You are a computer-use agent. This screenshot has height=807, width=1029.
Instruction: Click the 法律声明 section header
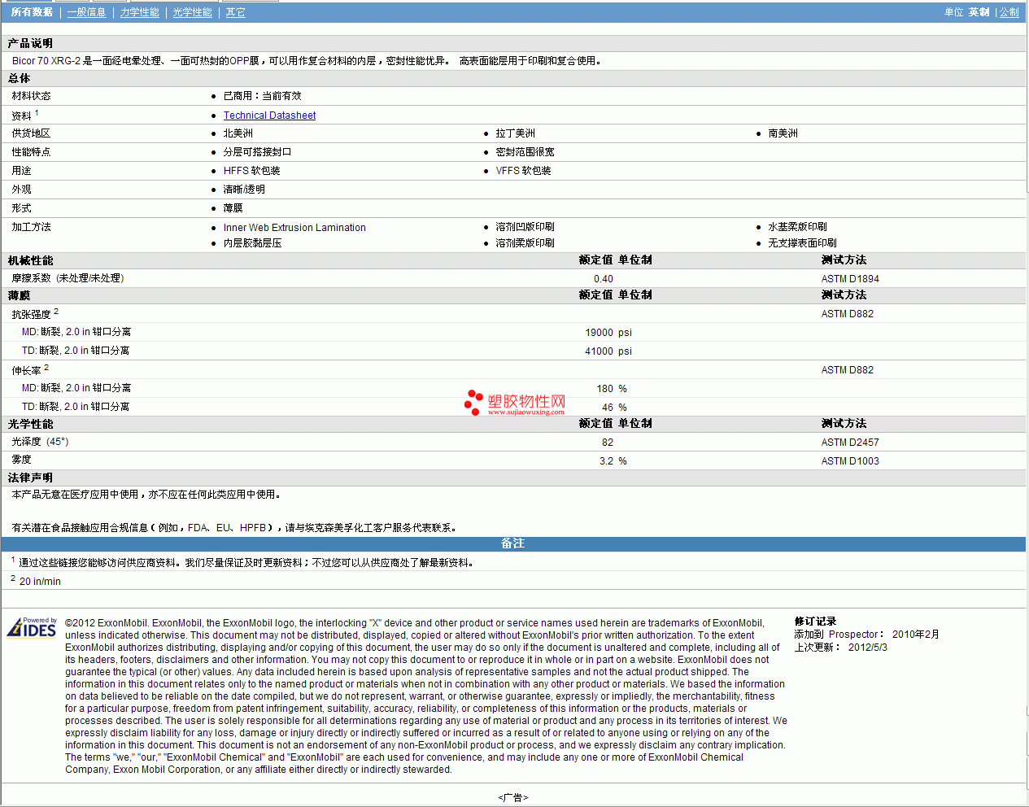30,478
